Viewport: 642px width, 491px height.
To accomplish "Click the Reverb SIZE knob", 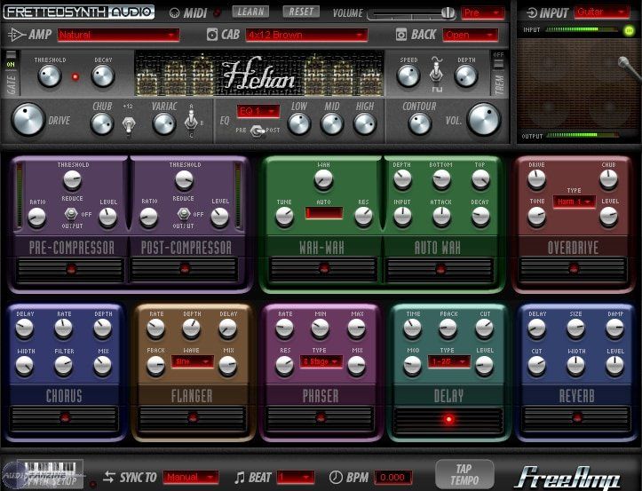I will pos(575,329).
